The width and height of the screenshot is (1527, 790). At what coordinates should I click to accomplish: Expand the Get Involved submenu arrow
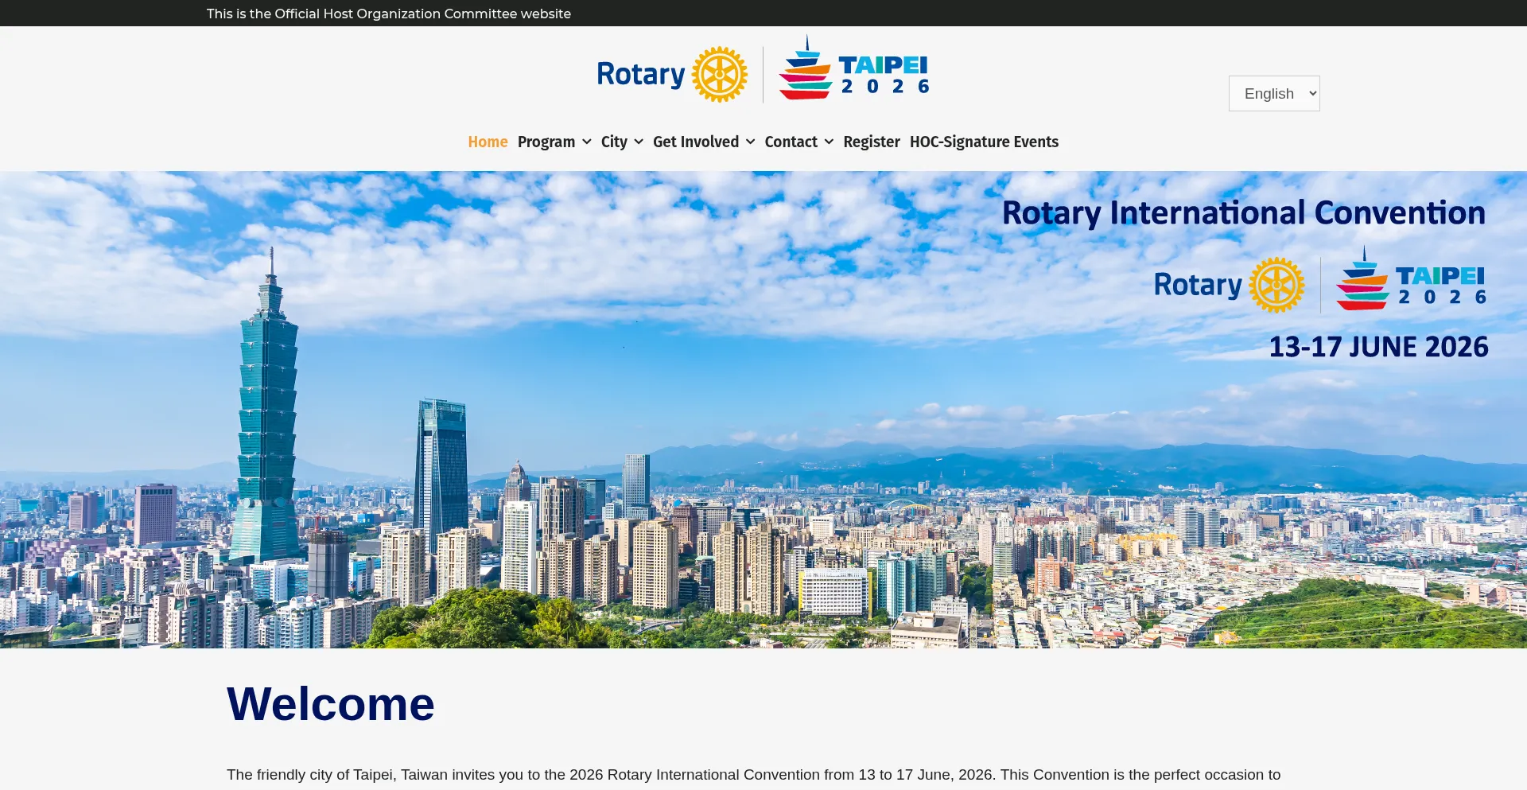point(750,142)
